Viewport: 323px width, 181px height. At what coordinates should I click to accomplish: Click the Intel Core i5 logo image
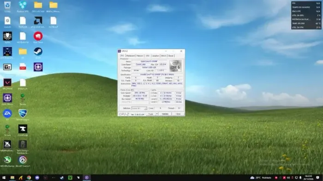click(x=175, y=66)
